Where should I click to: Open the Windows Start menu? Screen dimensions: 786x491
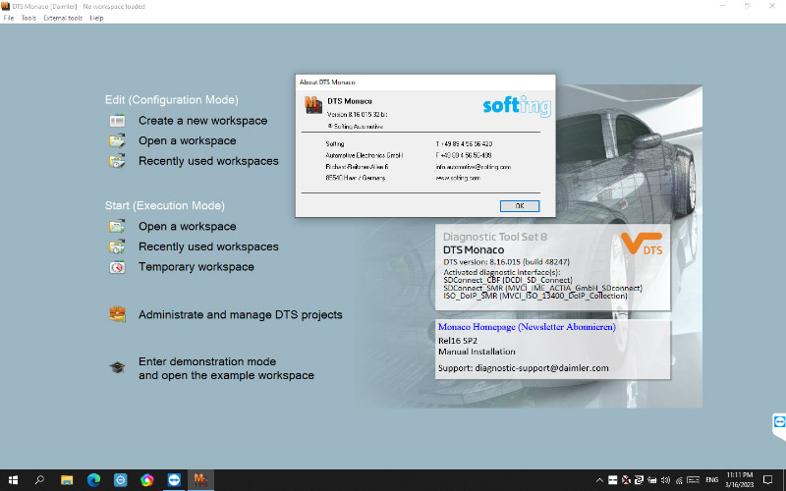click(13, 480)
